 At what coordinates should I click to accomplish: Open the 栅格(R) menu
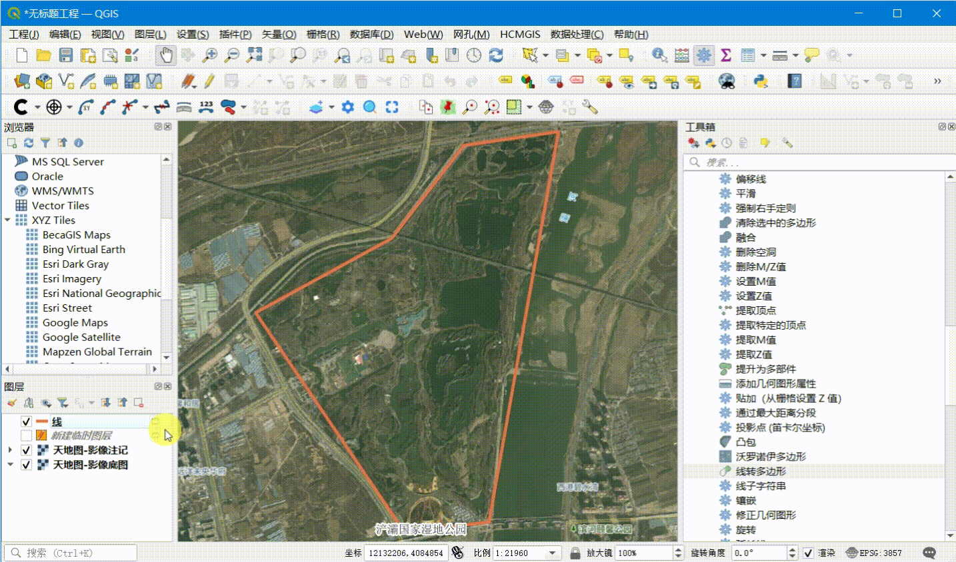pyautogui.click(x=323, y=34)
